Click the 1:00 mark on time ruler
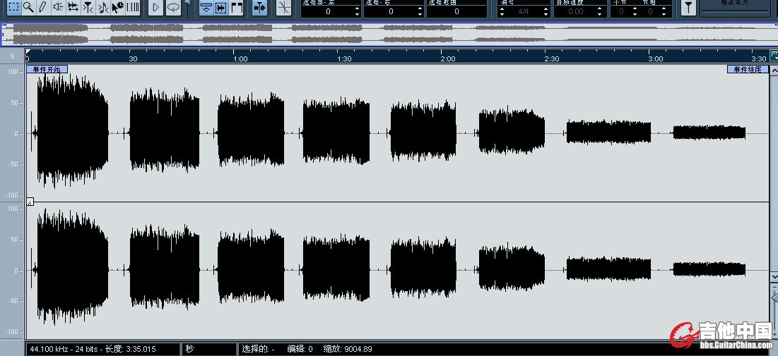Image resolution: width=778 pixels, height=356 pixels. pos(240,59)
